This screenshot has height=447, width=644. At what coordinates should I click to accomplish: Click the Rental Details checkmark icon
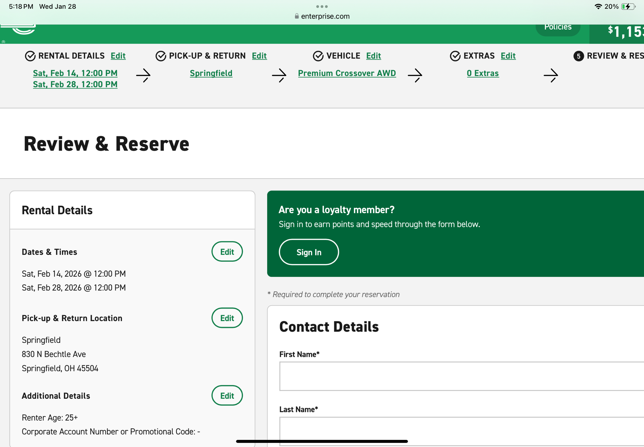tap(30, 56)
